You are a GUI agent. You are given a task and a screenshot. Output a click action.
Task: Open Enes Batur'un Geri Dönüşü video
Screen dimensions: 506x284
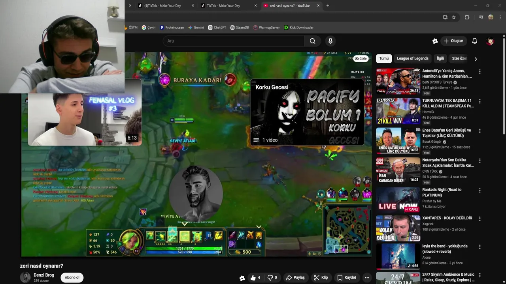[x=398, y=140]
